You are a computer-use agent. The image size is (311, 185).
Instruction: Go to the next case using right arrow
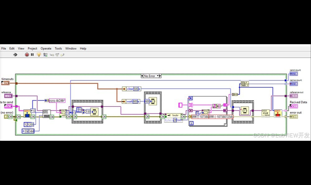[x=160, y=76]
